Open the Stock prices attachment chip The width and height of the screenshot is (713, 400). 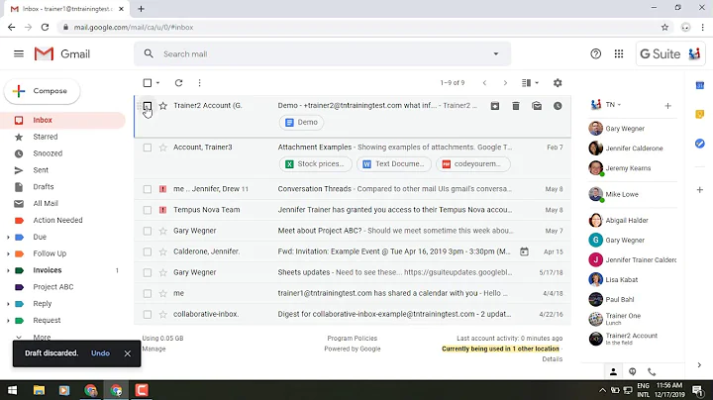[316, 164]
